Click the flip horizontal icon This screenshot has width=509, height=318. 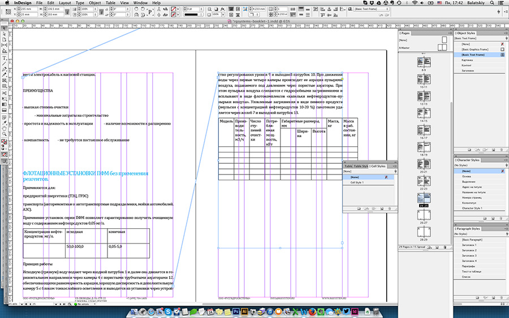click(166, 9)
